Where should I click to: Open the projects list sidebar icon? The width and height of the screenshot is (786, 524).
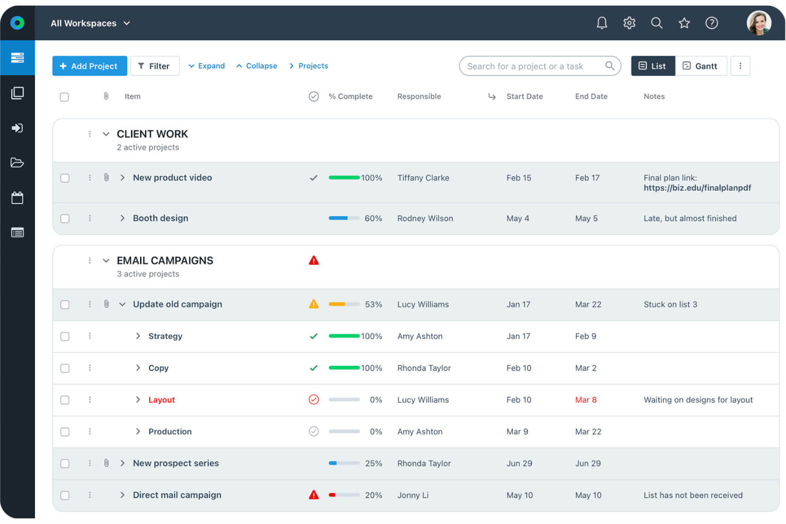tap(18, 57)
